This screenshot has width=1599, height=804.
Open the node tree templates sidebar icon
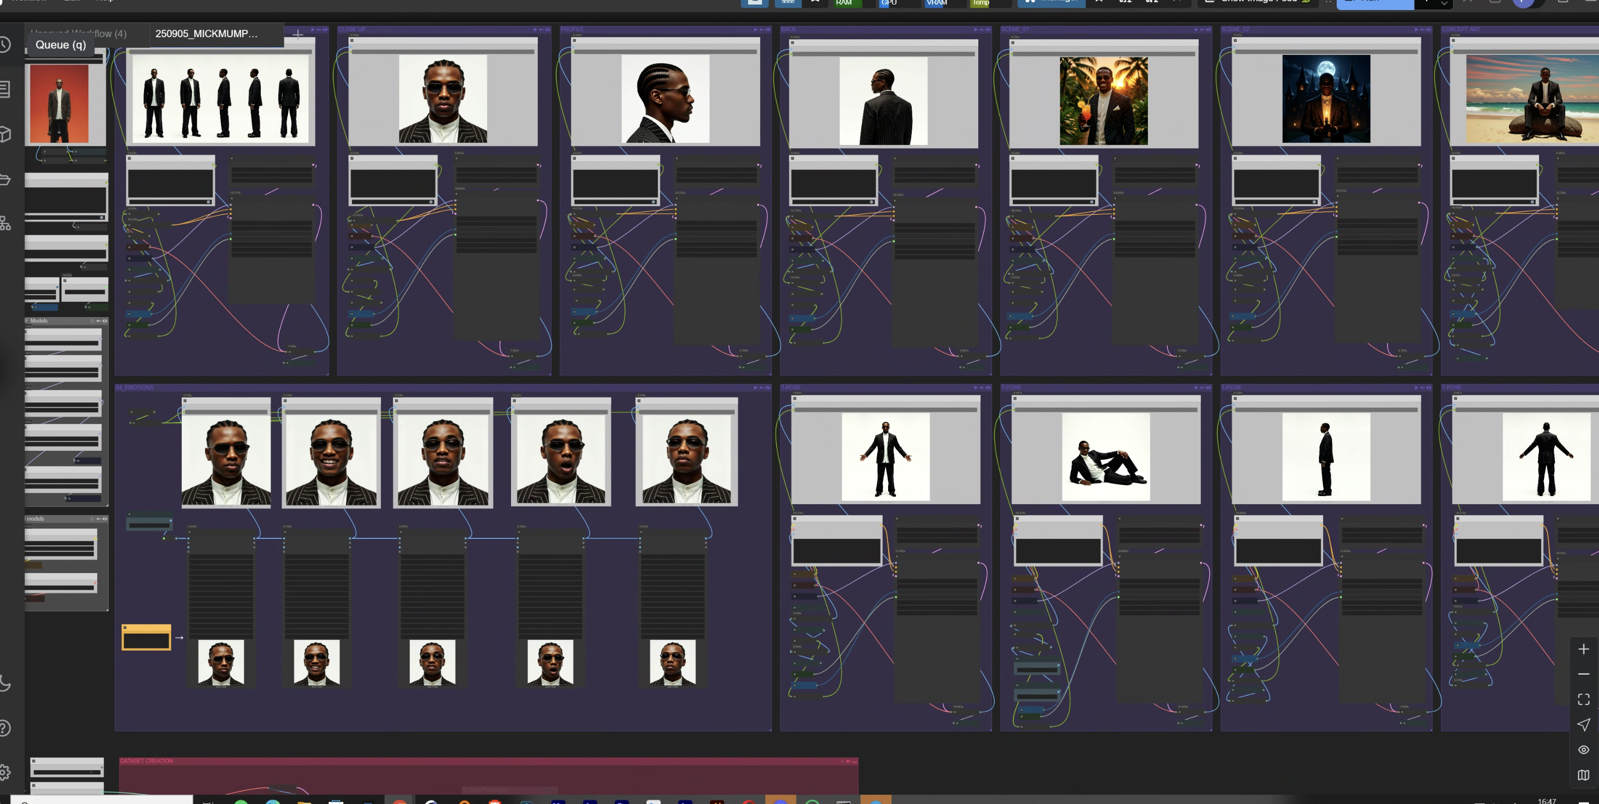tap(5, 223)
